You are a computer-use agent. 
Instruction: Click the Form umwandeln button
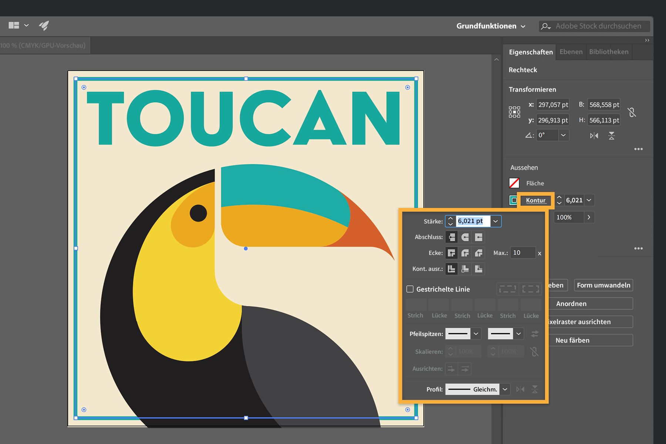point(603,285)
